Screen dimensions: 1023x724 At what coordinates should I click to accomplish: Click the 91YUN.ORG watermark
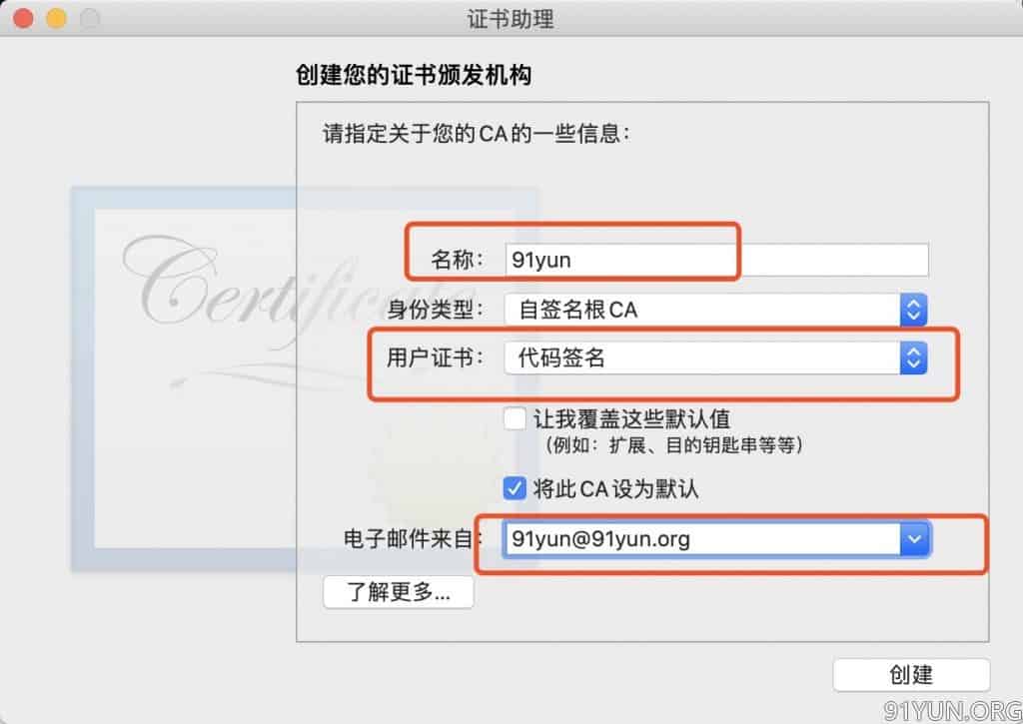(952, 710)
